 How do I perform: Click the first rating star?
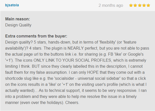131,5
